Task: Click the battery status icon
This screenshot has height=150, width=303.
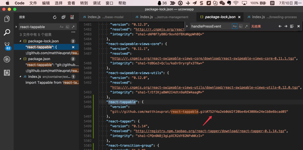Action: tap(262, 3)
